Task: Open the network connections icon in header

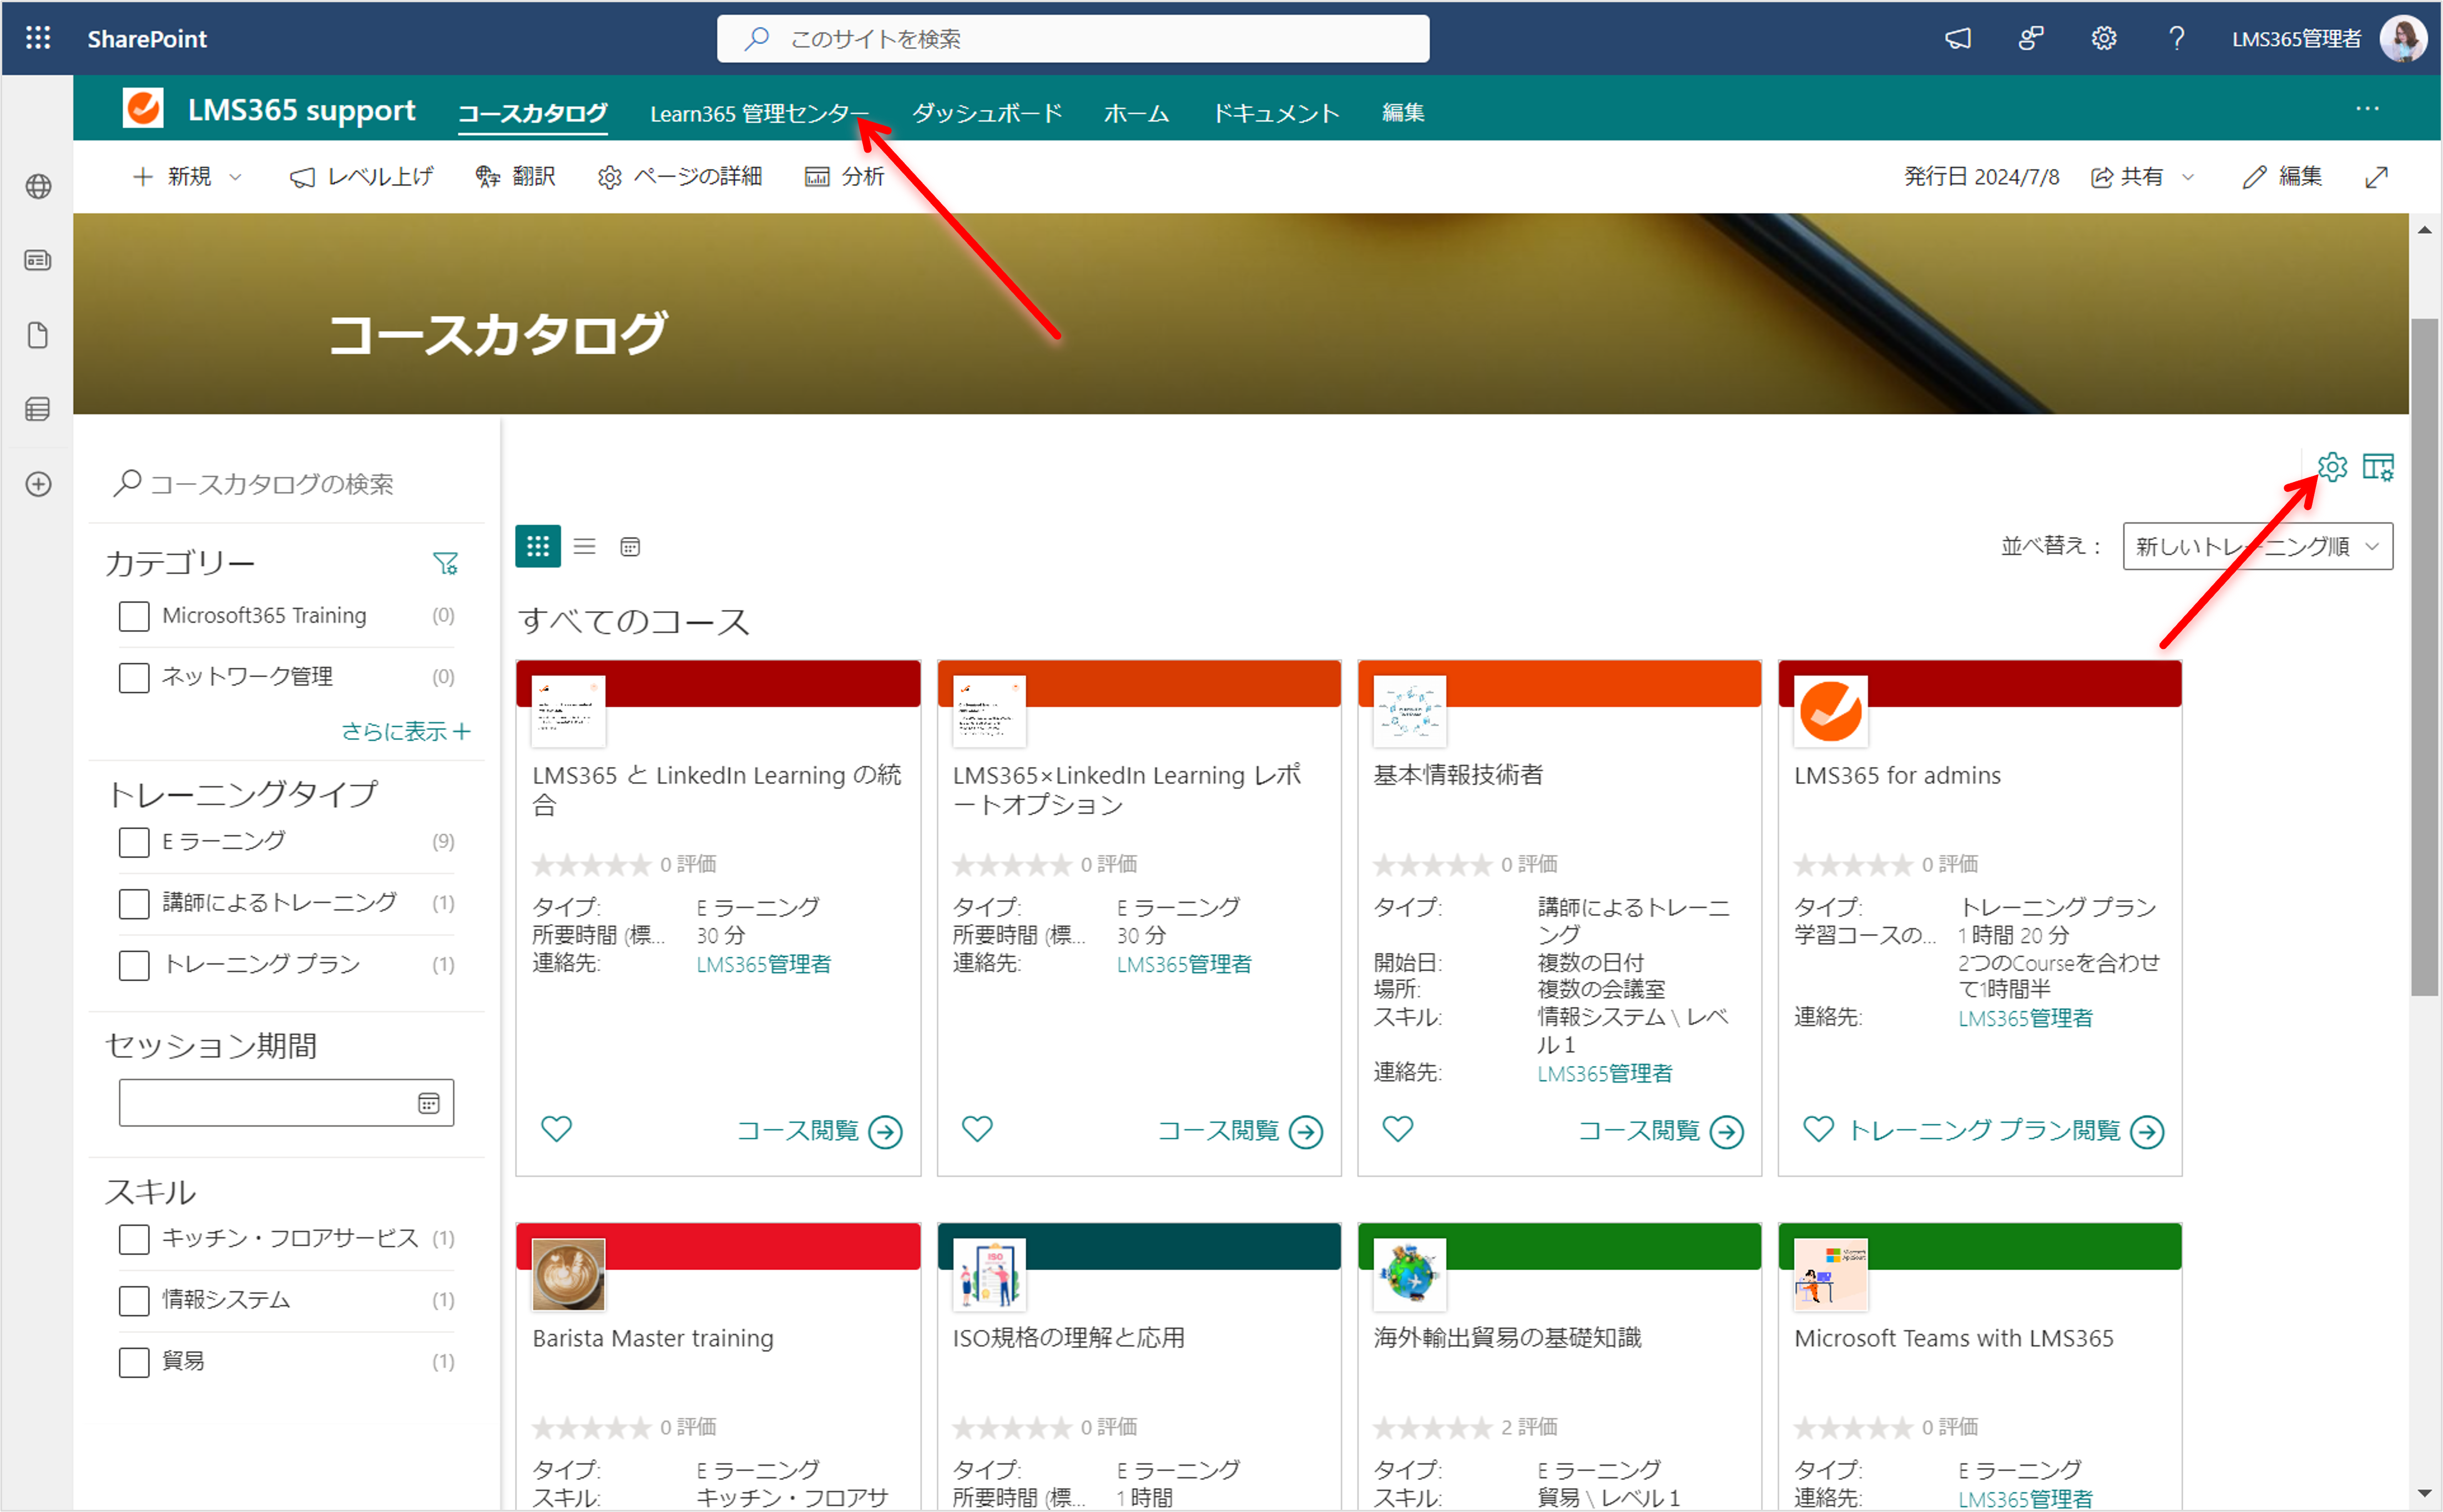Action: (x=2030, y=38)
